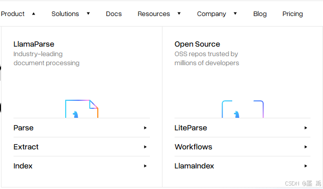Select the Workflows item
This screenshot has height=189, width=323.
click(242, 147)
